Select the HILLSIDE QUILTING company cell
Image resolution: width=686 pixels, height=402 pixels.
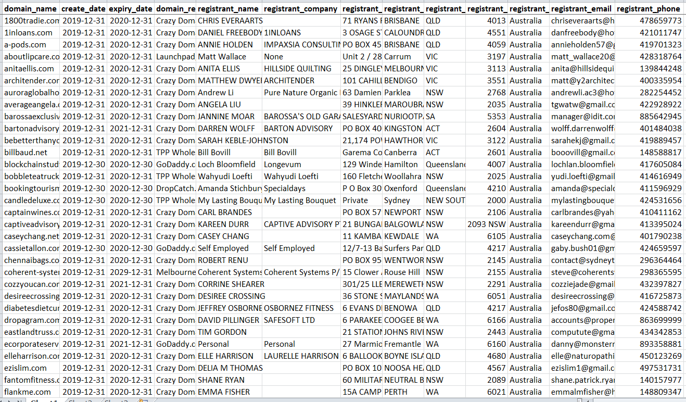[301, 69]
